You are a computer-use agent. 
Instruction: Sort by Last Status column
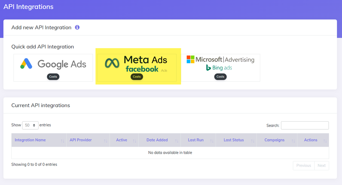236,140
